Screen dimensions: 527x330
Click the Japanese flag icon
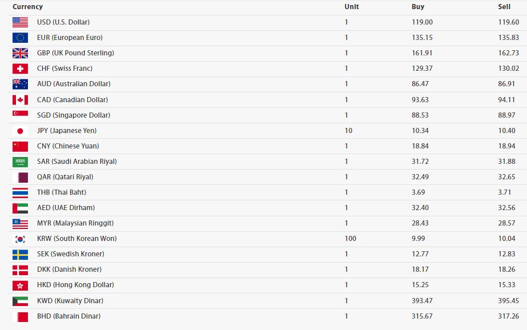coord(20,131)
